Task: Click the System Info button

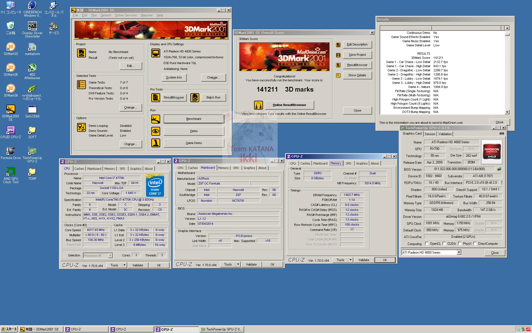Action: tap(174, 77)
